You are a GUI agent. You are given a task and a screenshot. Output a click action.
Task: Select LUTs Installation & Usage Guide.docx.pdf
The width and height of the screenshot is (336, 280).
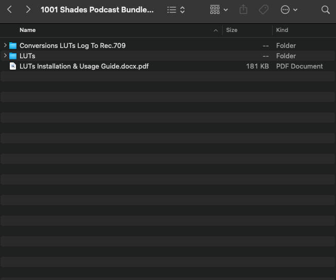(84, 66)
